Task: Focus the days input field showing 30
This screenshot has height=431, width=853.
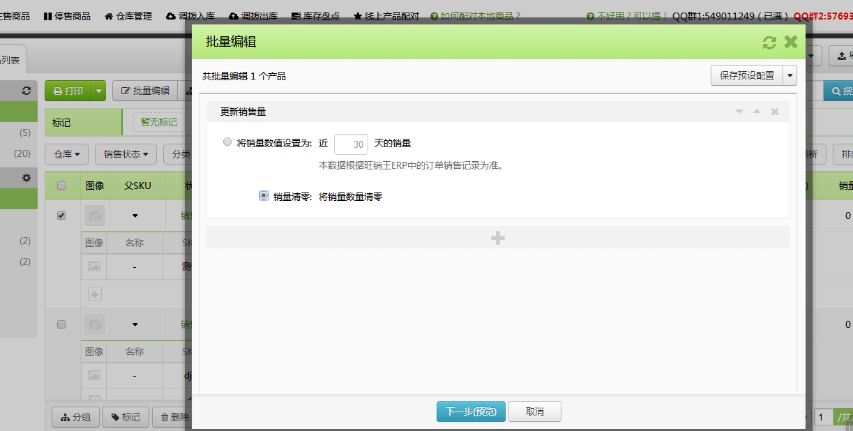Action: point(351,144)
